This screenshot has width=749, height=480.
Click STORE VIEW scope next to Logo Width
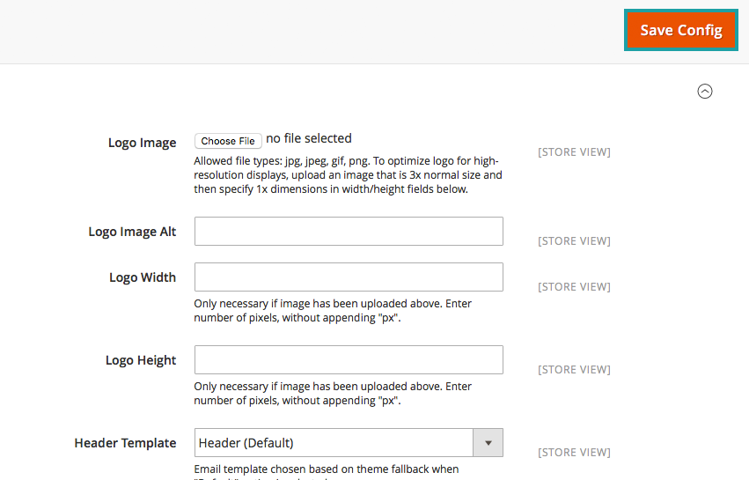point(574,287)
